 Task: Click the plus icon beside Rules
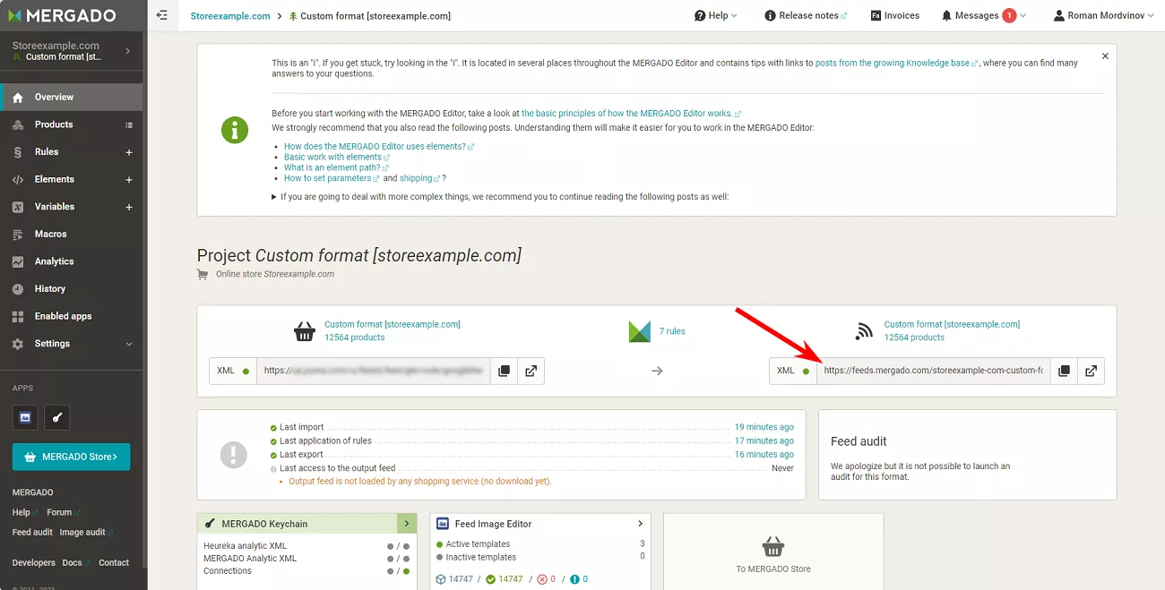tap(129, 152)
